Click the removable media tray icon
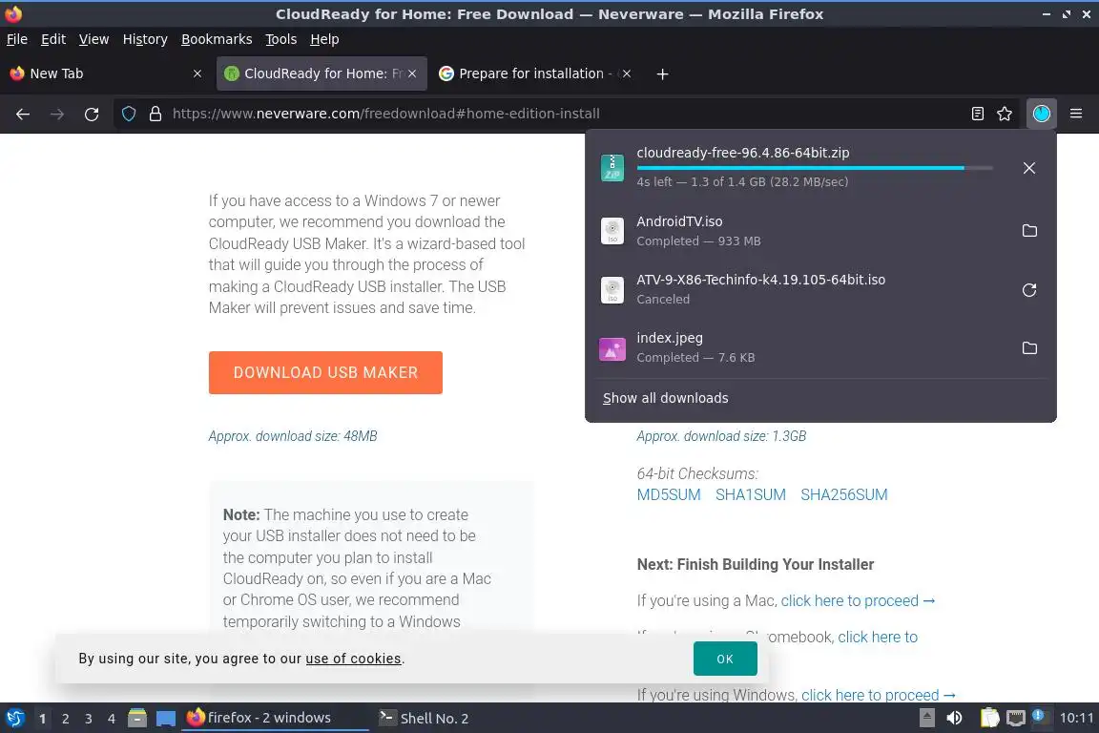The width and height of the screenshot is (1099, 733). [x=926, y=719]
